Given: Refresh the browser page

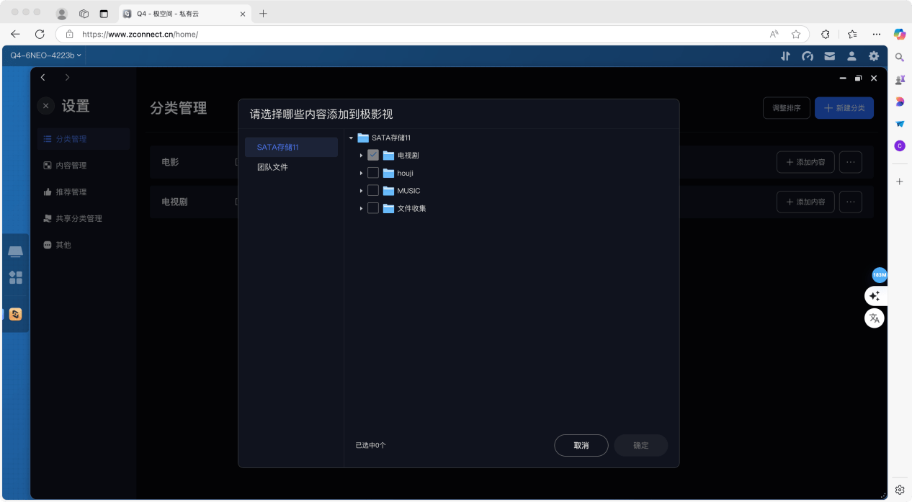Looking at the screenshot, I should pyautogui.click(x=40, y=34).
